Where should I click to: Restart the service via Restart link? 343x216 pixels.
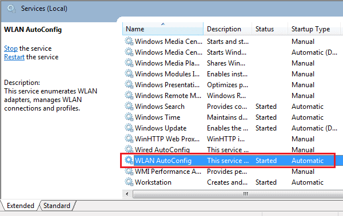[x=14, y=57]
